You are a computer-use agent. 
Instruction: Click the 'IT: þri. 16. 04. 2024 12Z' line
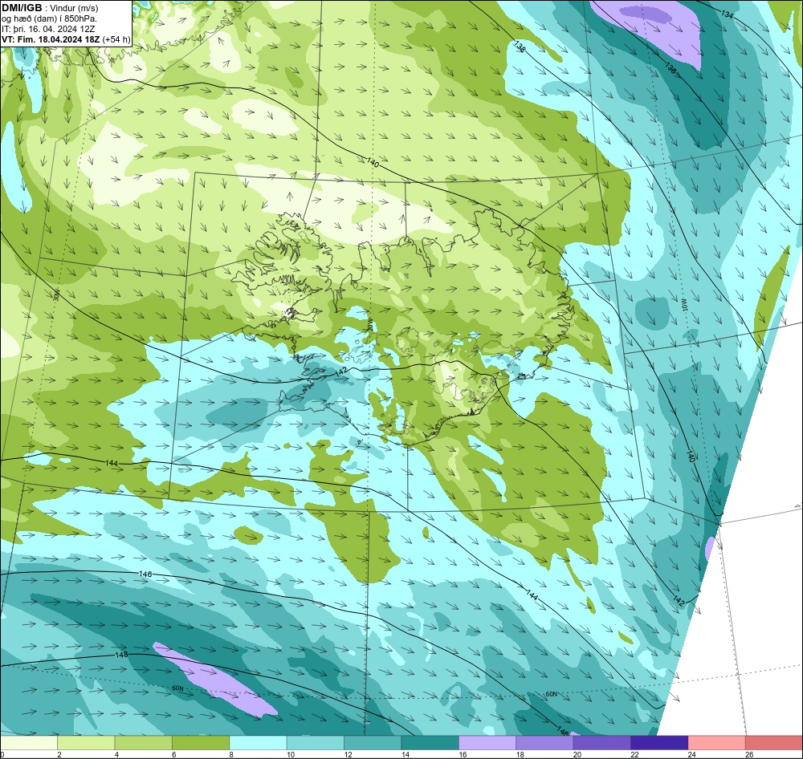48,29
